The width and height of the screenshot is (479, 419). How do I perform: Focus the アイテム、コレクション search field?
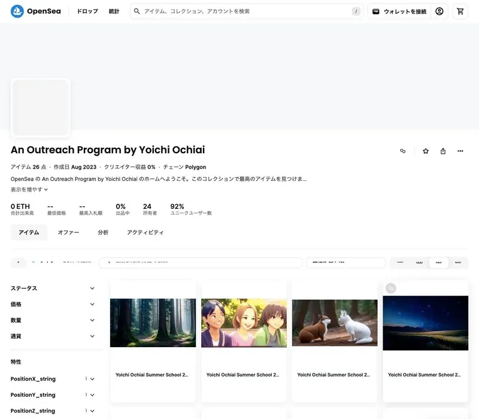[x=246, y=11]
